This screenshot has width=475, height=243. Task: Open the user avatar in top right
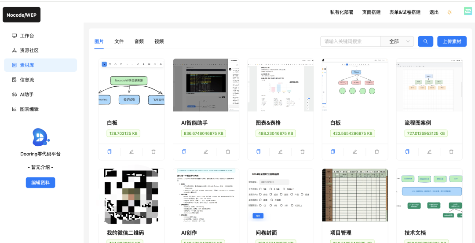468,11
